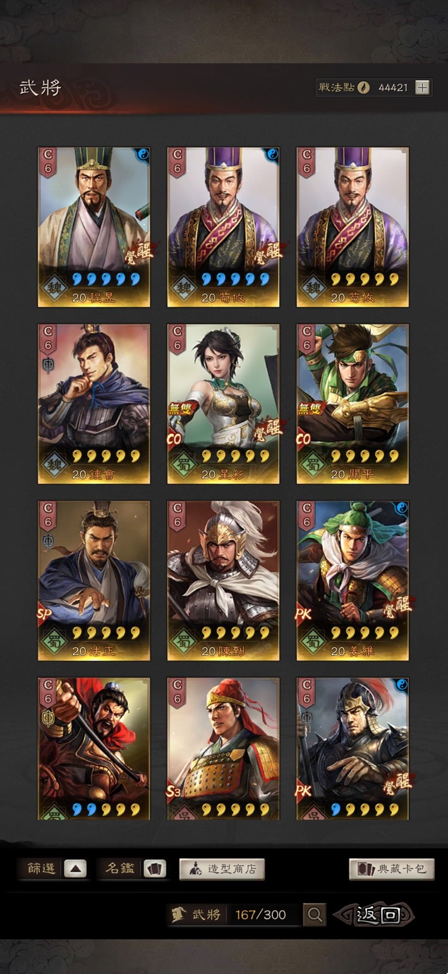Open the 名鑑 card album icon
Screen dimensions: 448x974
(x=155, y=868)
